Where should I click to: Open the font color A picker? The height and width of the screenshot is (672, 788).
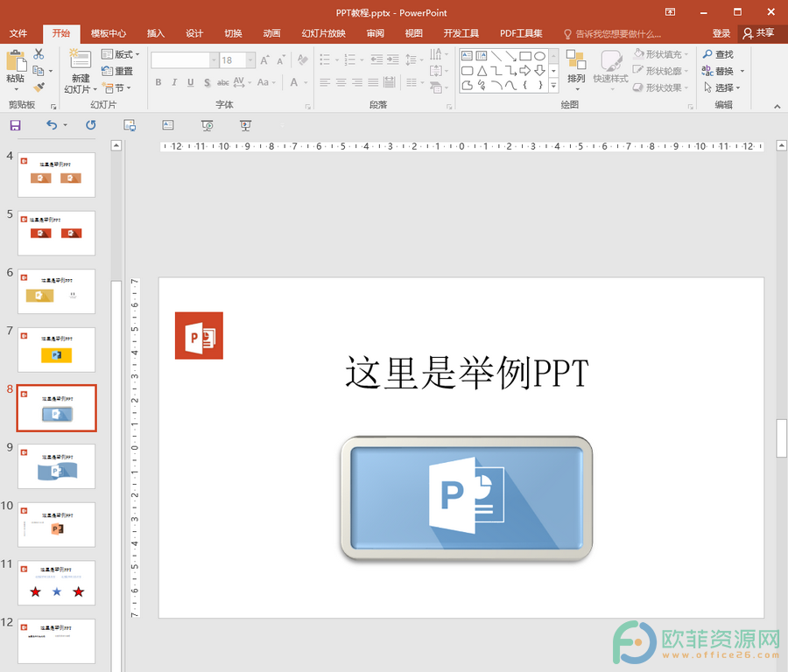click(x=294, y=82)
